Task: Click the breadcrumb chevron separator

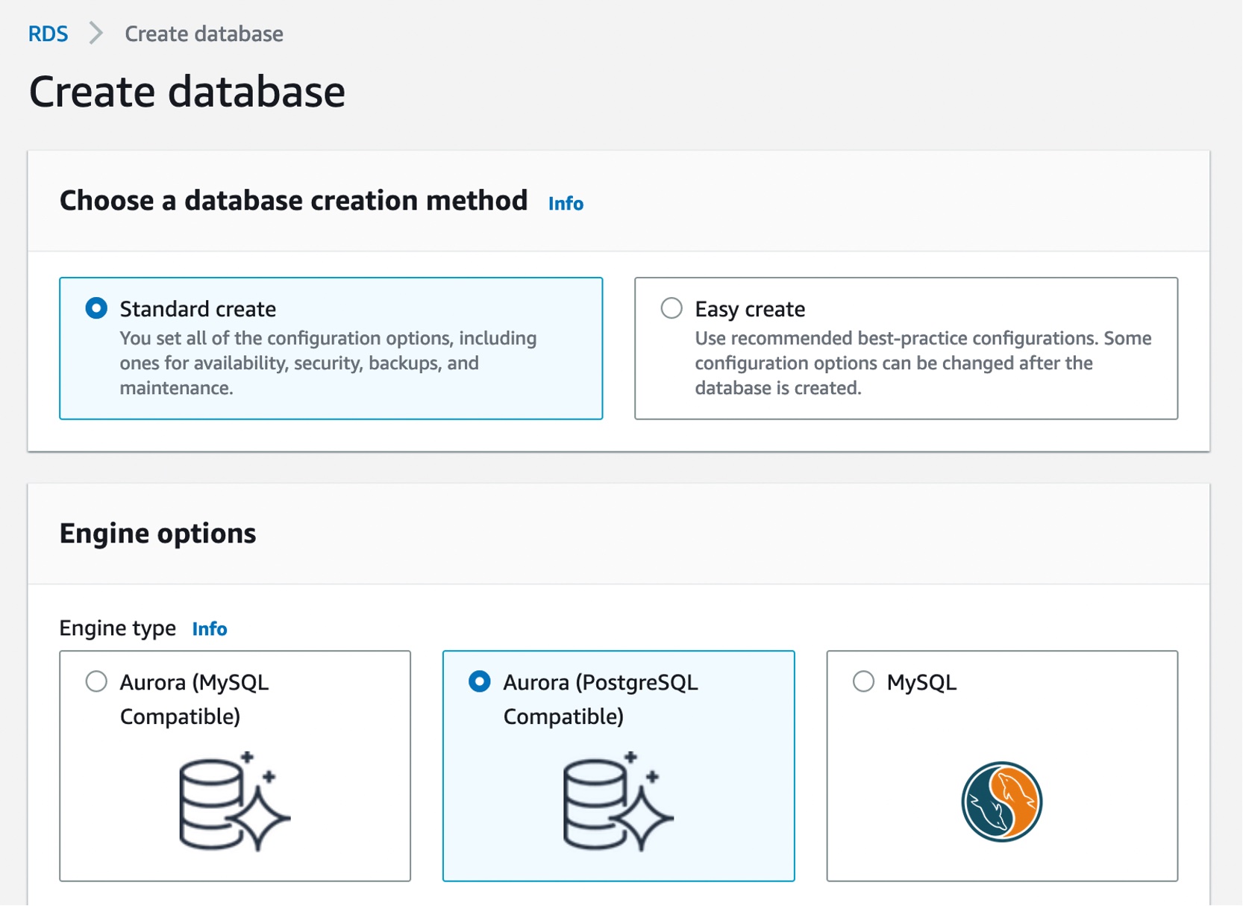Action: pos(96,34)
